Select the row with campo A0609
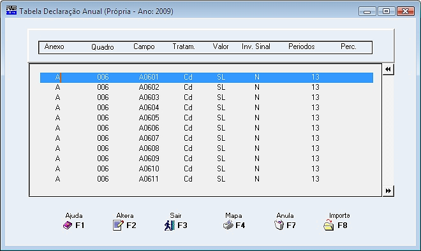 point(207,159)
